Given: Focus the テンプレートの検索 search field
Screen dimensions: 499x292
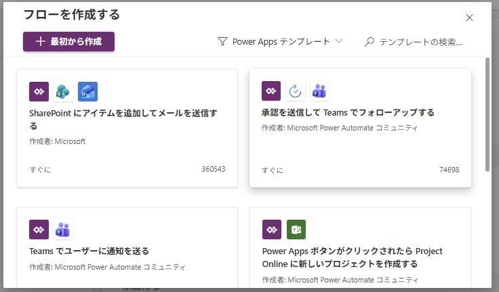Looking at the screenshot, I should 414,42.
